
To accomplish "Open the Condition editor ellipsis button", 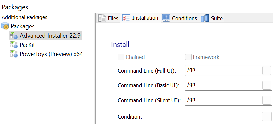I will tap(267, 116).
